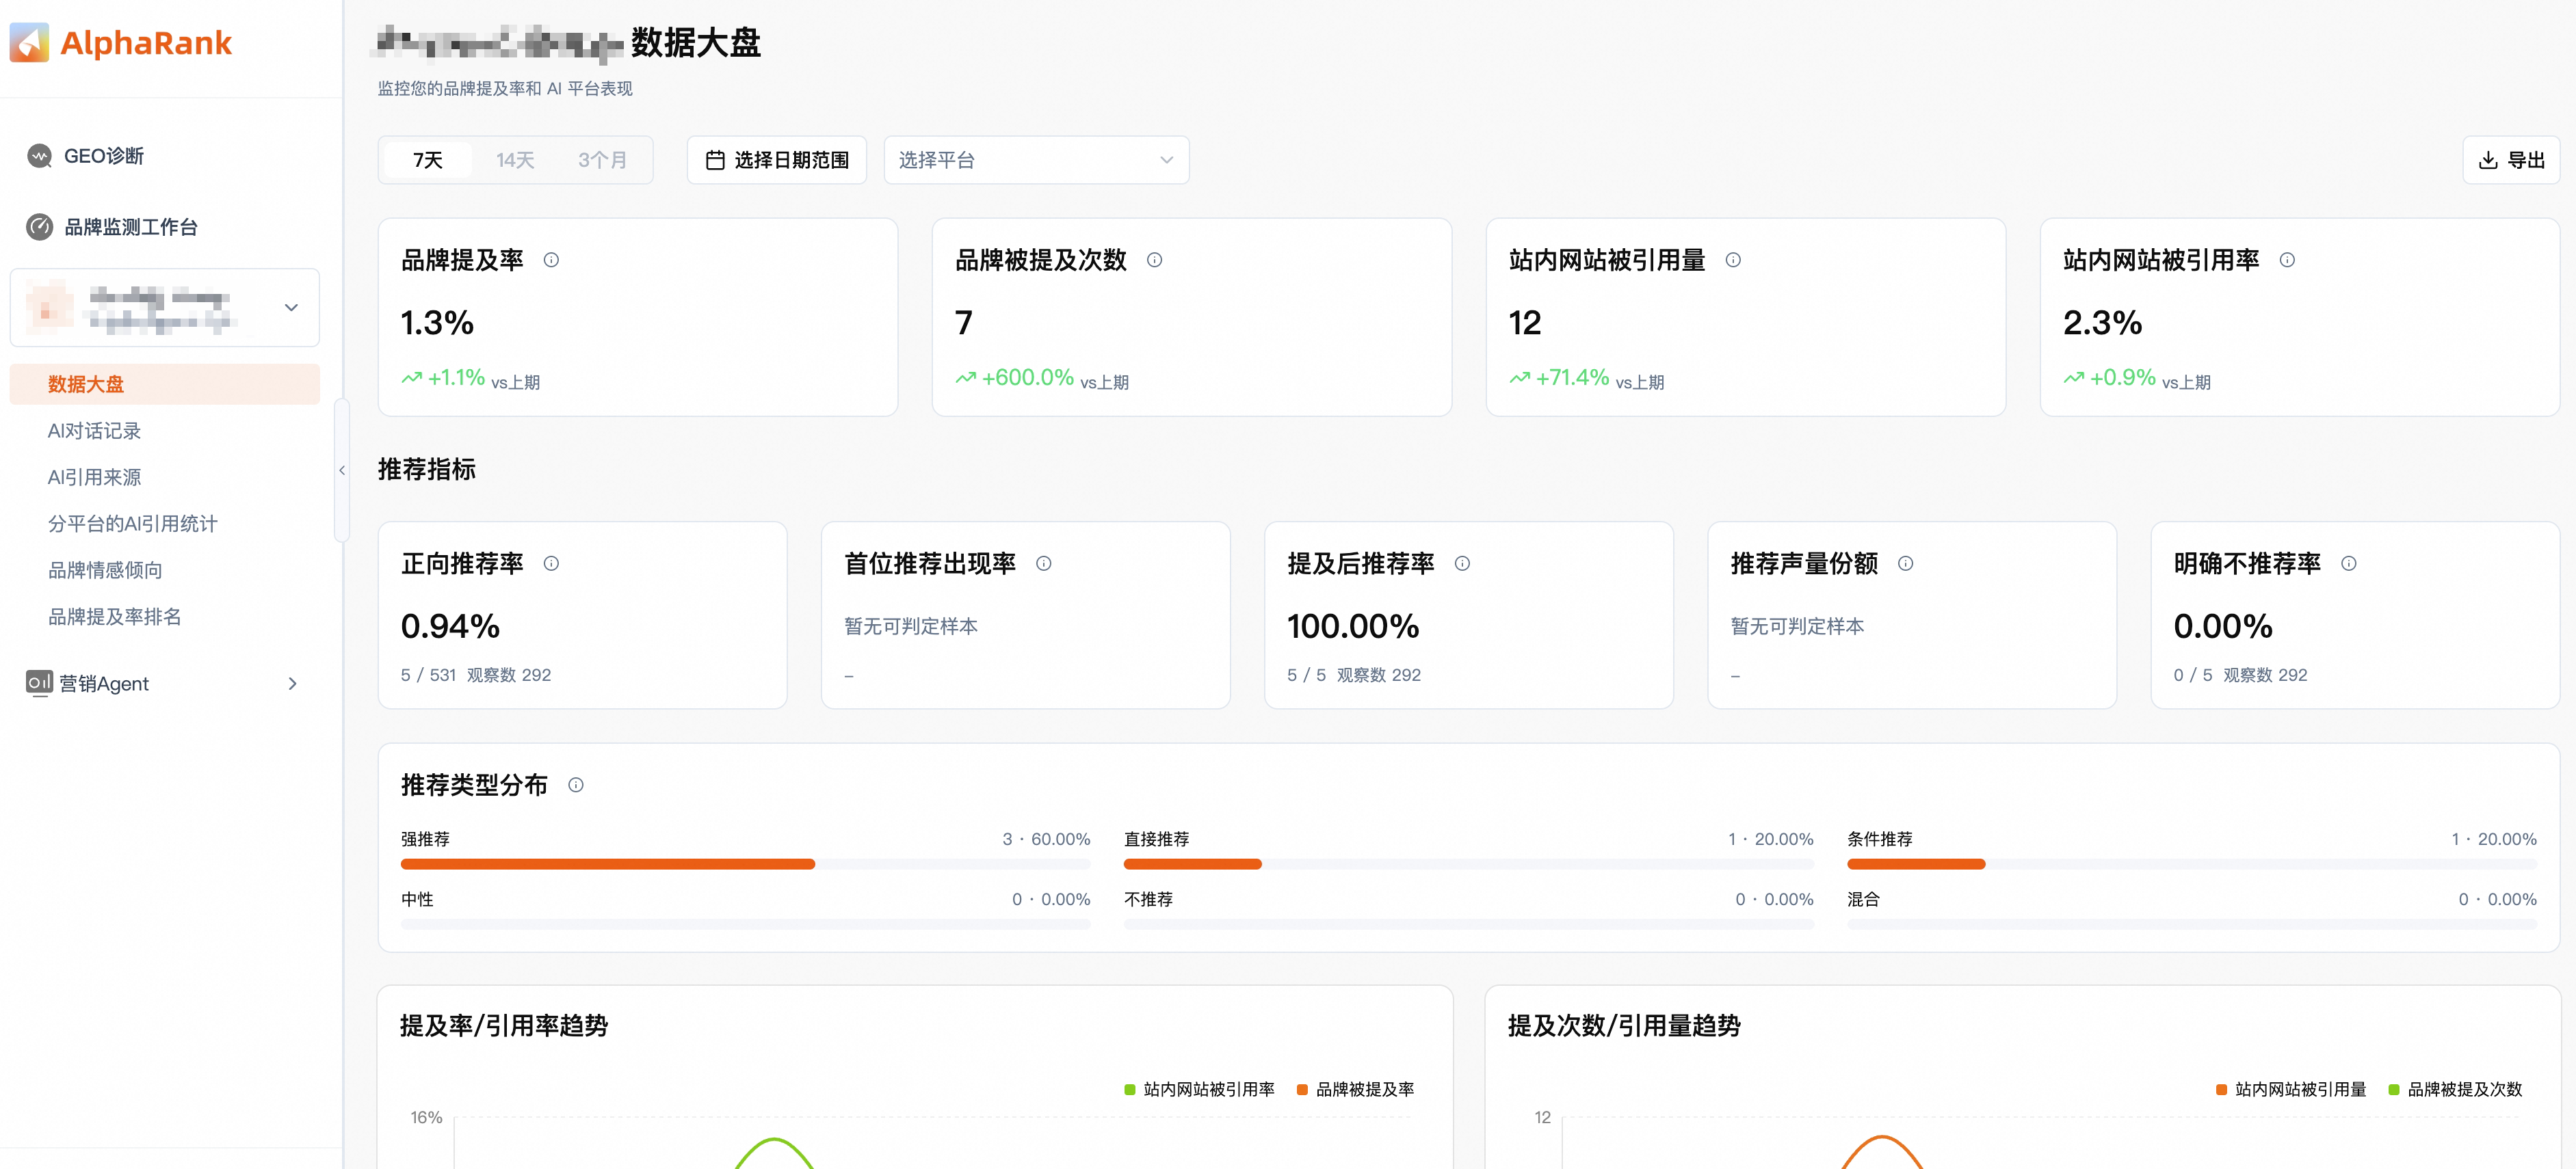Open the 选择日期范围 date picker

click(777, 160)
